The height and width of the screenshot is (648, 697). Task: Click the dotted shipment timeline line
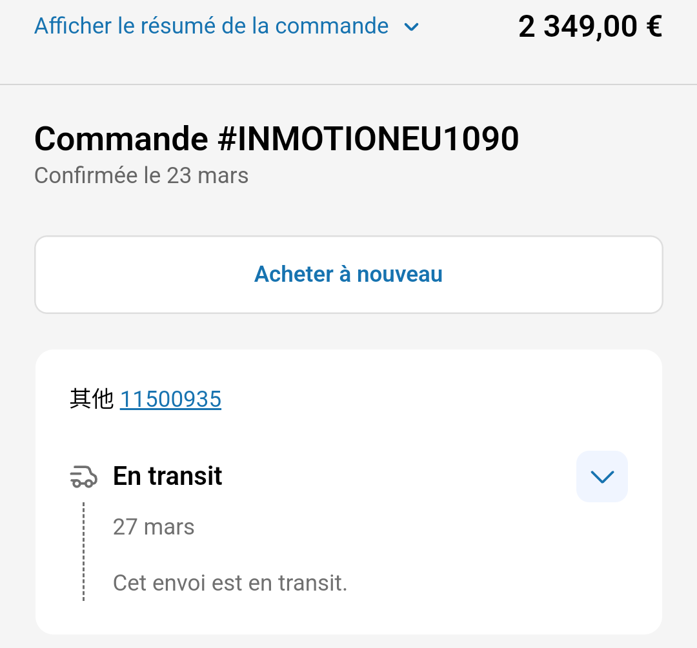83,551
